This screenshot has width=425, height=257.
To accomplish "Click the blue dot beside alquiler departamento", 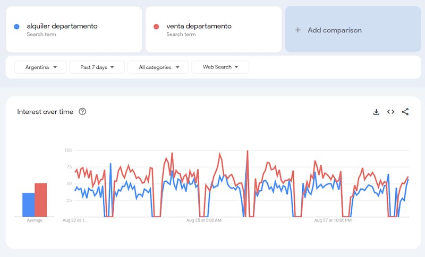I will (17, 26).
